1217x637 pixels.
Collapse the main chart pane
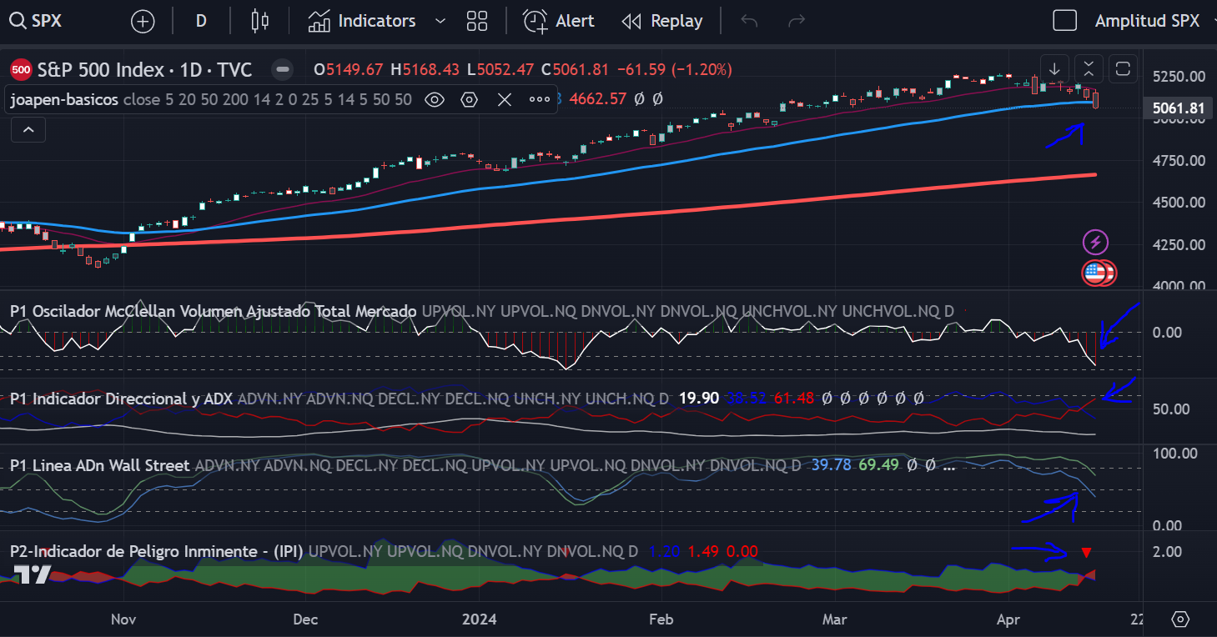[1089, 69]
